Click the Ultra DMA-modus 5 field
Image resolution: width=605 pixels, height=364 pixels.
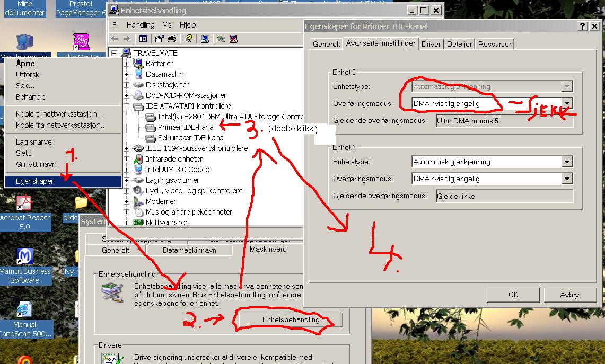click(x=504, y=121)
